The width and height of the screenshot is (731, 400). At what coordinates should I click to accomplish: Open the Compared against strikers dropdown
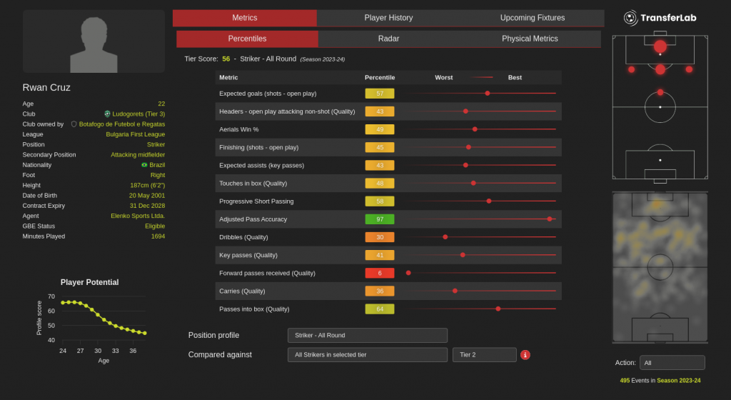(367, 355)
